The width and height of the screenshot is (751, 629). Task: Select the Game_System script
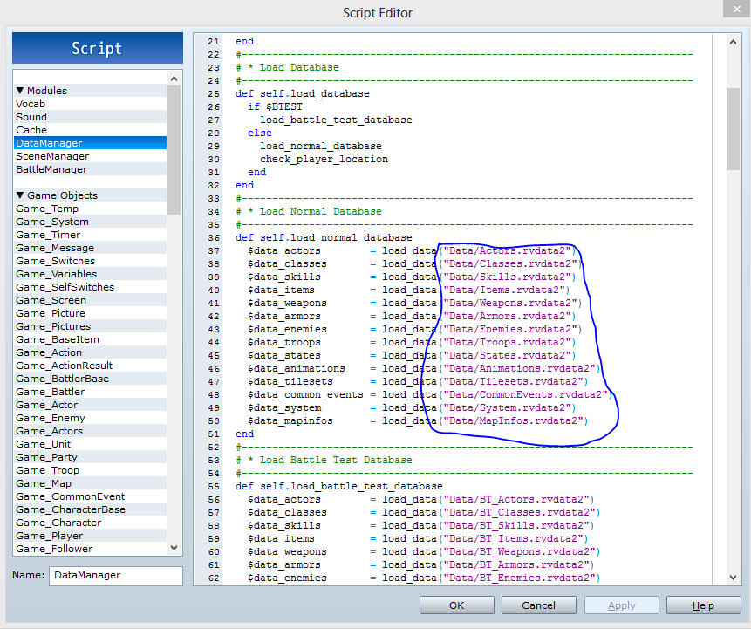91,222
